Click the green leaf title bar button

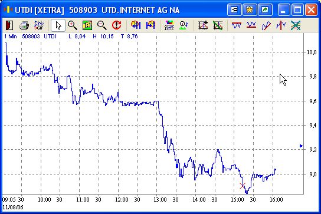click(x=265, y=9)
